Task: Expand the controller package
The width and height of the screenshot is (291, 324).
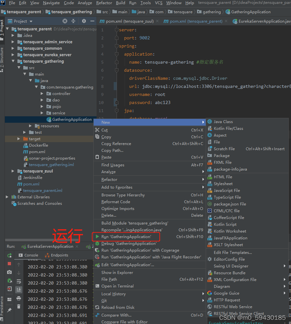Action: 42,94
